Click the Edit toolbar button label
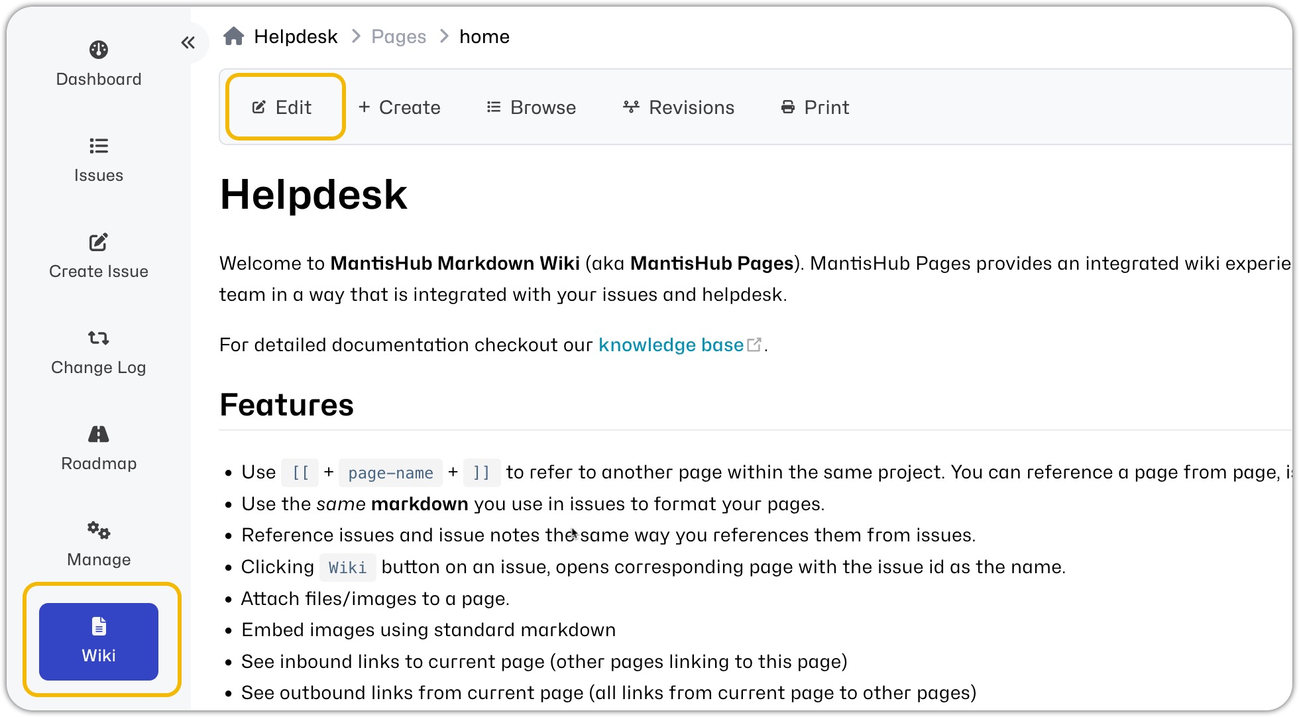This screenshot has width=1299, height=717. [294, 107]
